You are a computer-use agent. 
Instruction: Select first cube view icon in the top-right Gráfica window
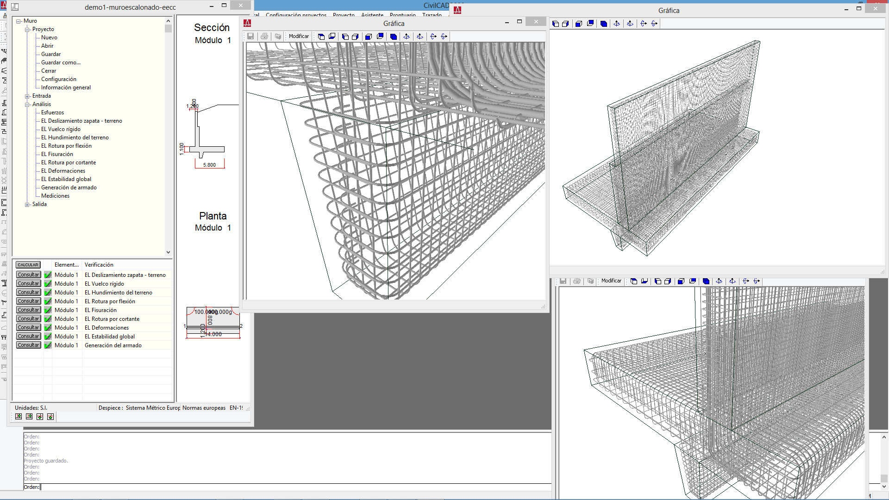pos(556,24)
